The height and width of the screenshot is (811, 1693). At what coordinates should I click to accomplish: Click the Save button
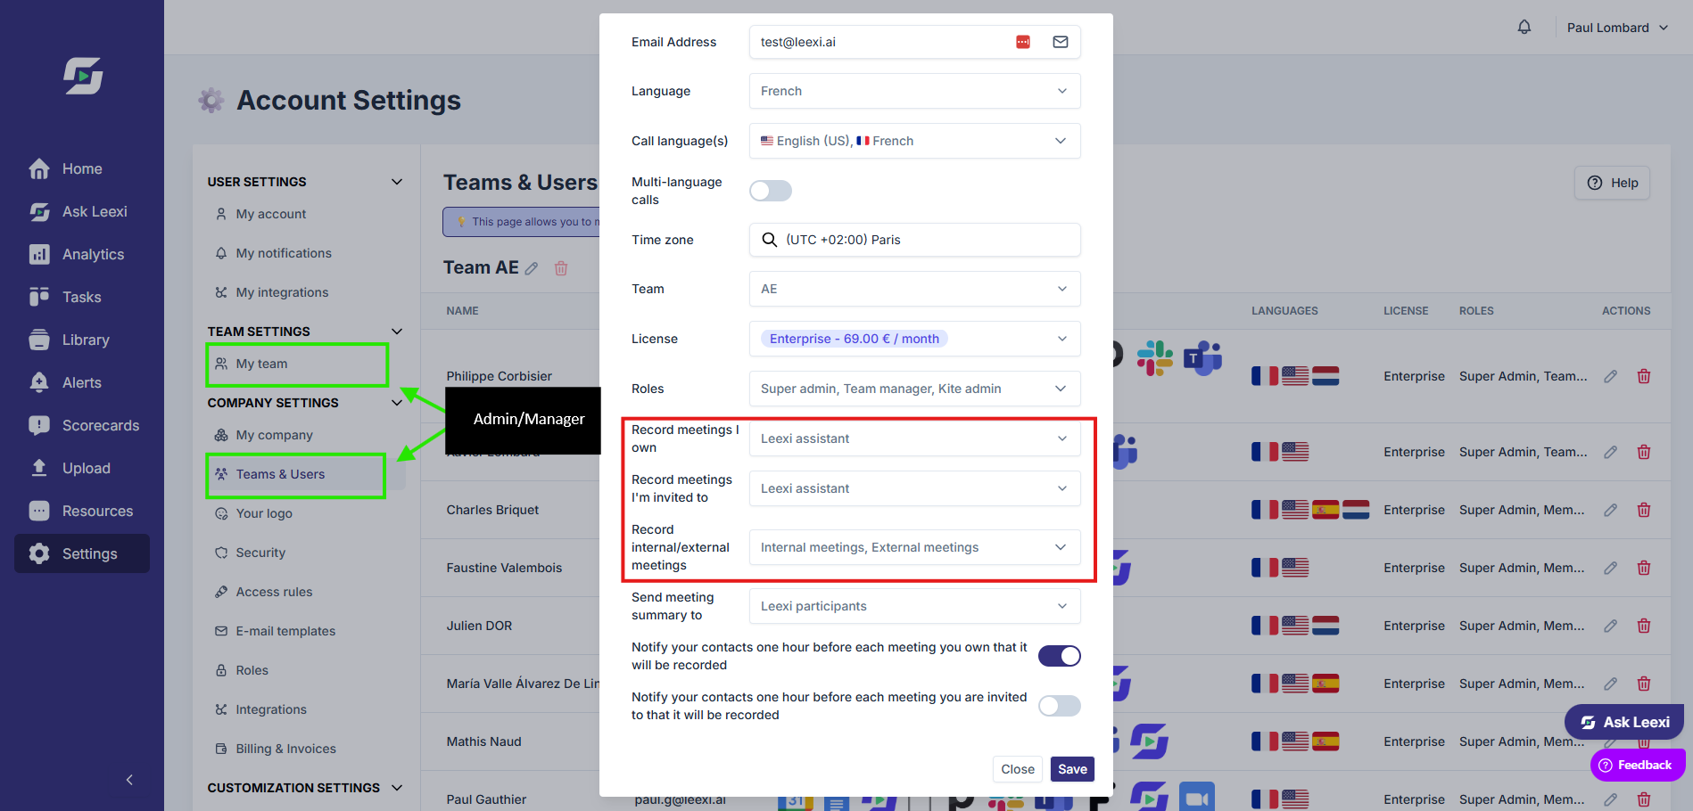point(1072,769)
